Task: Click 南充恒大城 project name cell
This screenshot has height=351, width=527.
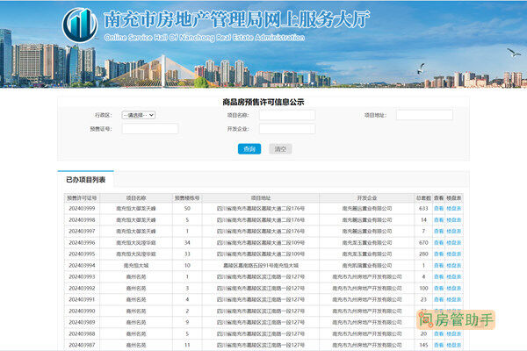Action: tap(136, 265)
